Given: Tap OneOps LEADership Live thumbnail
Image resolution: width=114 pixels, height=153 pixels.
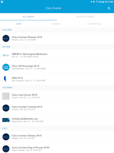Looking at the screenshot, I should click(6, 120).
